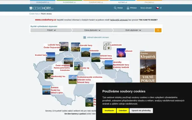Click the Lastminute label

point(116,45)
